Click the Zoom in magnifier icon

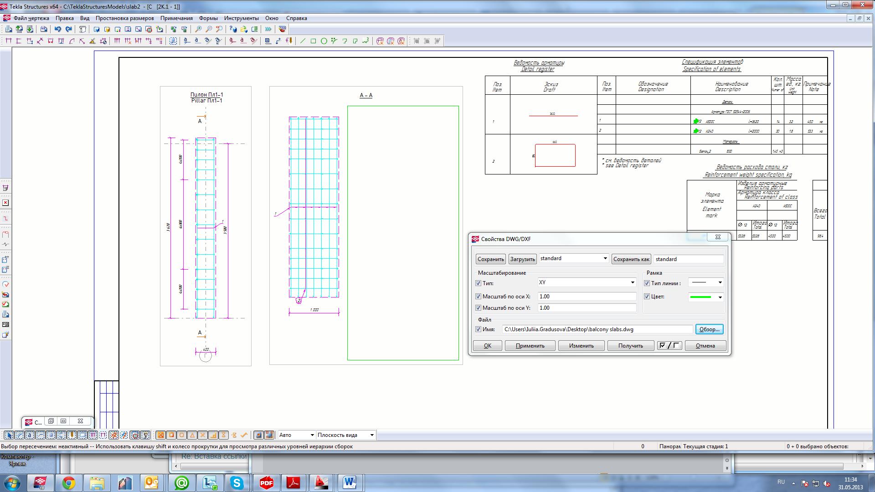(198, 29)
